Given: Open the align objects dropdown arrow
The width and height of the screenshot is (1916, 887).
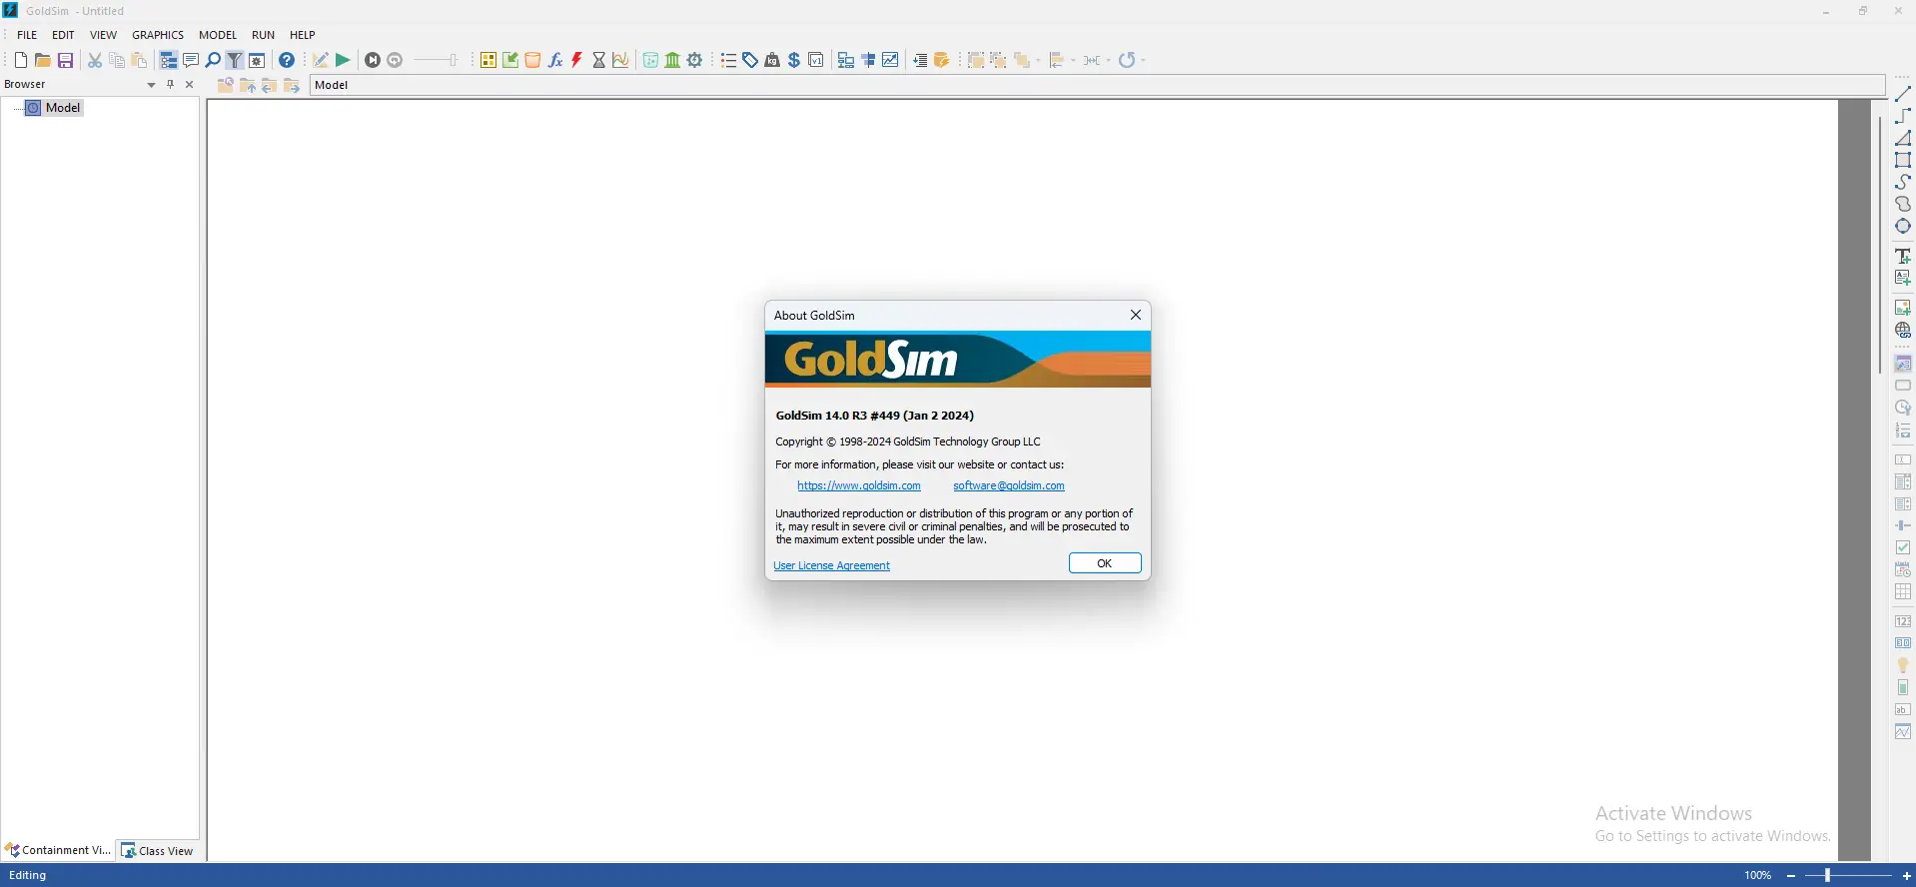Looking at the screenshot, I should [1074, 61].
